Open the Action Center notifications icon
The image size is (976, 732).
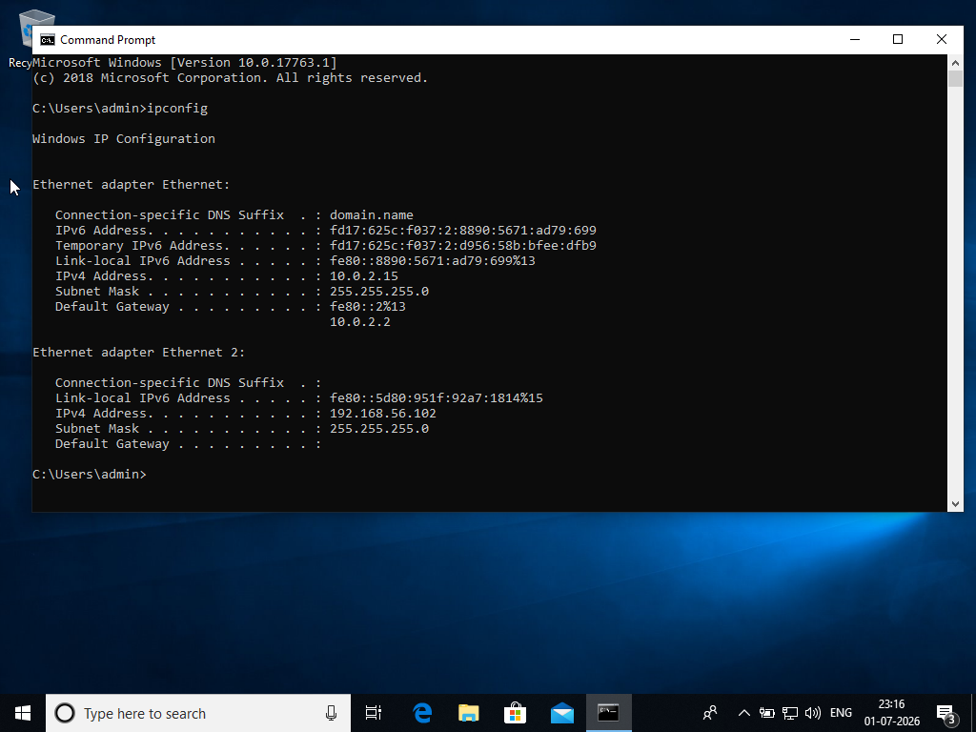946,713
